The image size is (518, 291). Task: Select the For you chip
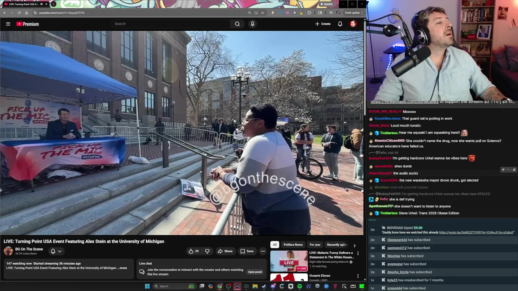[x=315, y=245]
